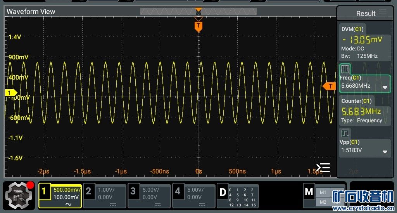Click the yellow channel 1 ground marker
This screenshot has width=397, height=213.
coord(10,93)
